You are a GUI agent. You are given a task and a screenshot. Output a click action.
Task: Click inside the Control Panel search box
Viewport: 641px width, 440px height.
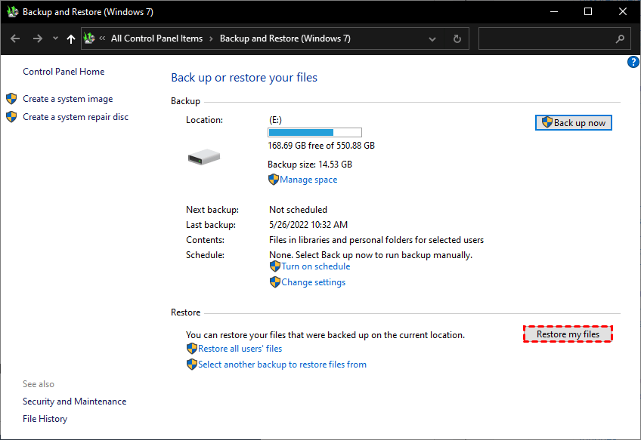544,38
